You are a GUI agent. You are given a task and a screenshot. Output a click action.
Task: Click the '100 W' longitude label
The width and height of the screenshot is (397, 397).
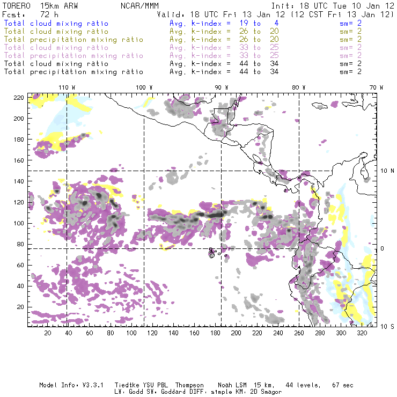(x=144, y=87)
